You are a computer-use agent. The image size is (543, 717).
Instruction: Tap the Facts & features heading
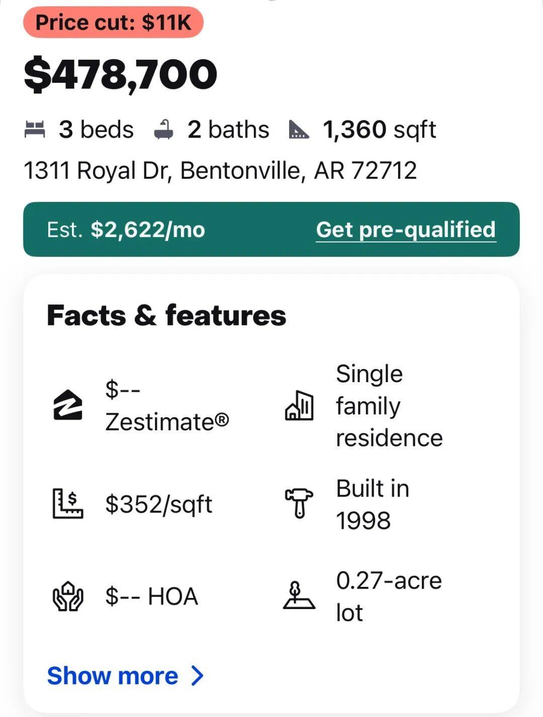[166, 316]
